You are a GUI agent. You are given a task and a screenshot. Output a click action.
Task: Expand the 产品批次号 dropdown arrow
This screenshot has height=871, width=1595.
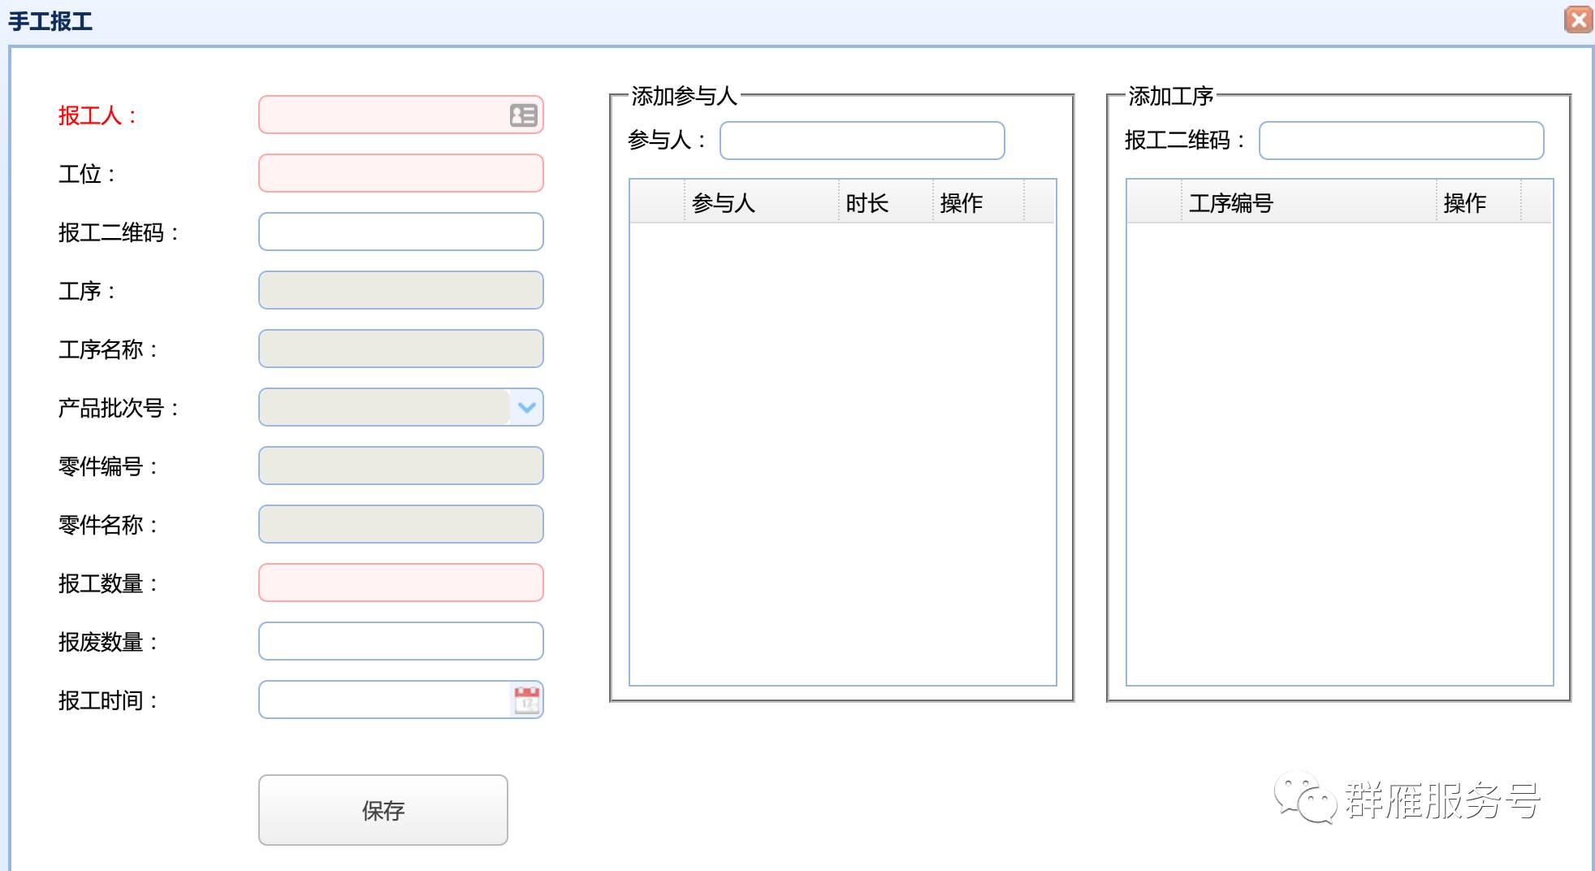pyautogui.click(x=526, y=407)
